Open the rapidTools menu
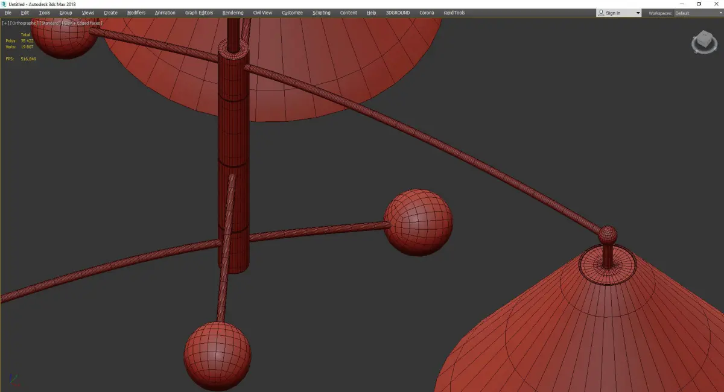The height and width of the screenshot is (392, 724). 454,13
